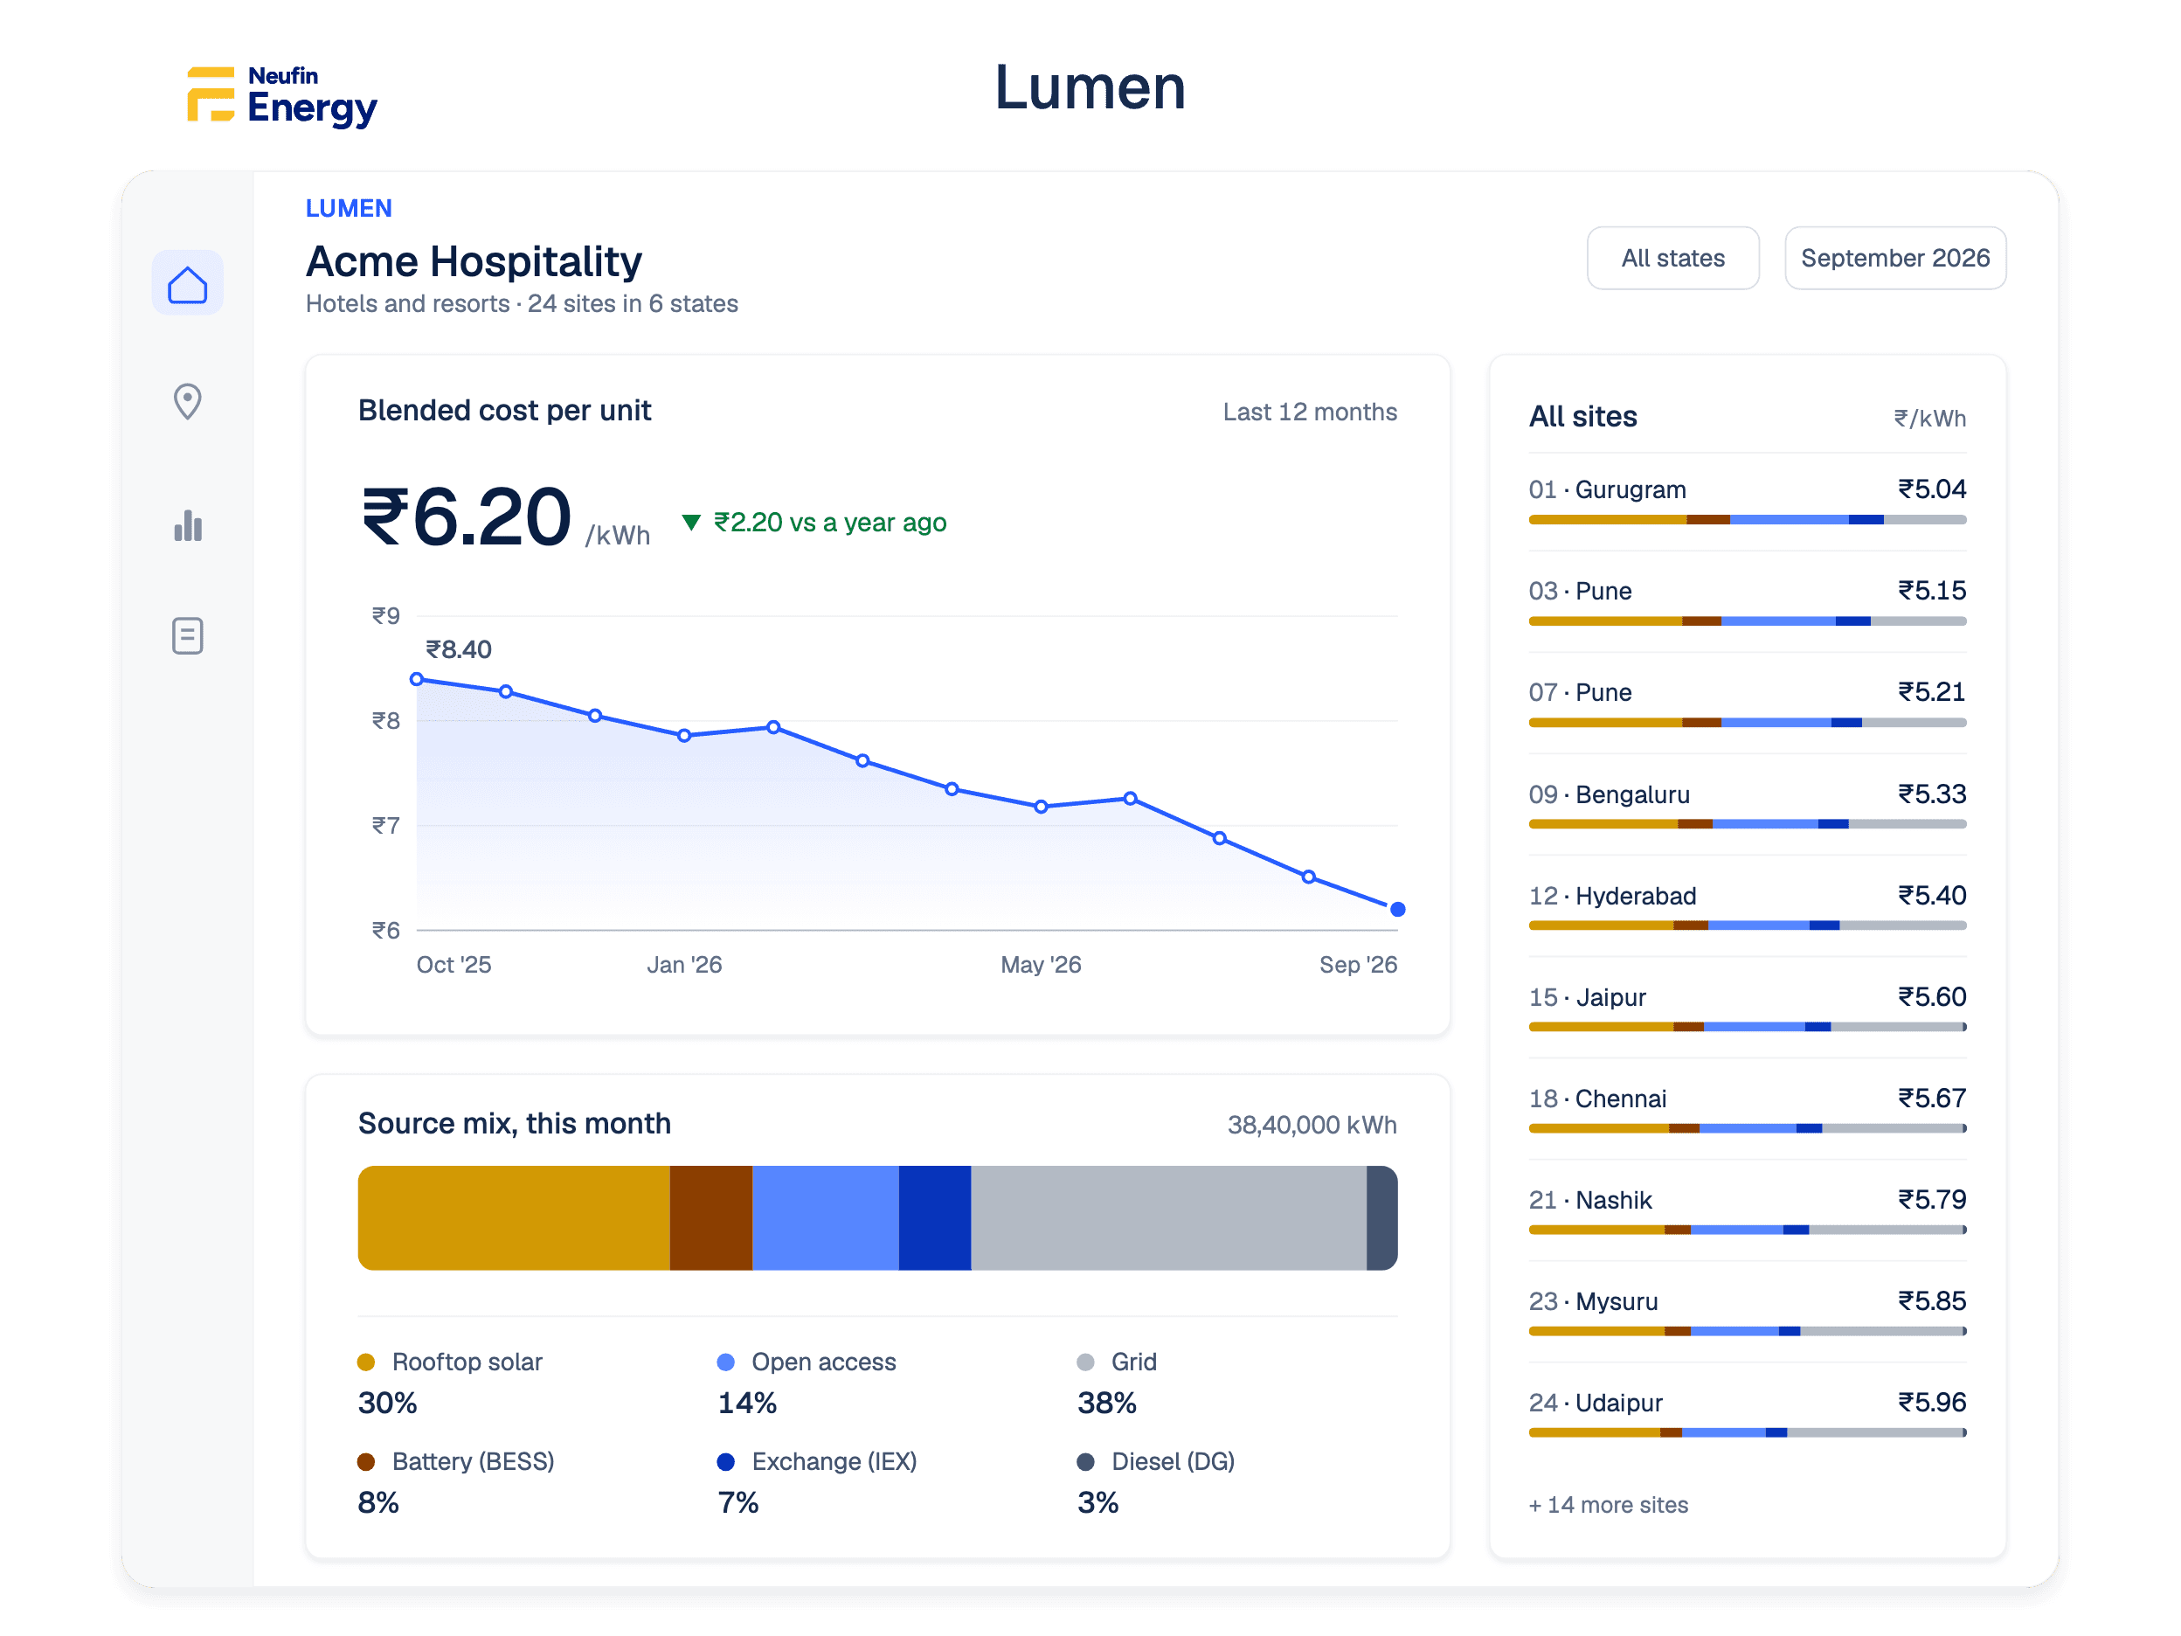Select the 09 · Bengaluru site row
Viewport: 2181px width, 1636px height.
pos(1748,807)
